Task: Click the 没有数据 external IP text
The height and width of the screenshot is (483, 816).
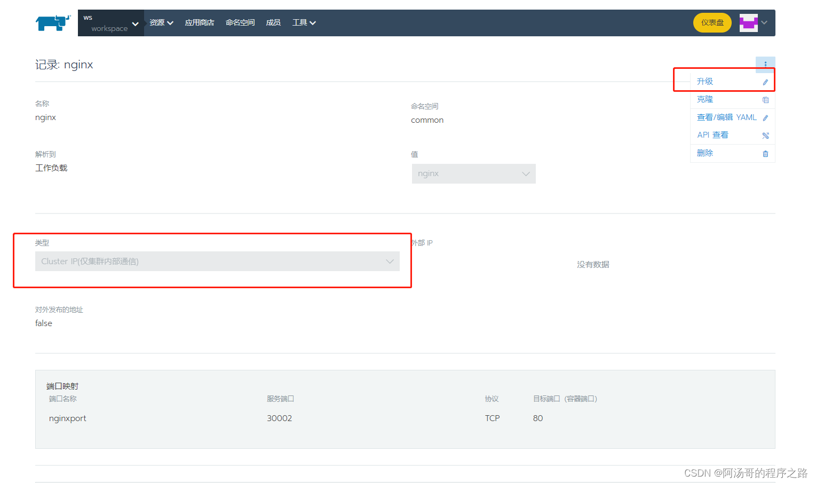Action: pyautogui.click(x=593, y=265)
